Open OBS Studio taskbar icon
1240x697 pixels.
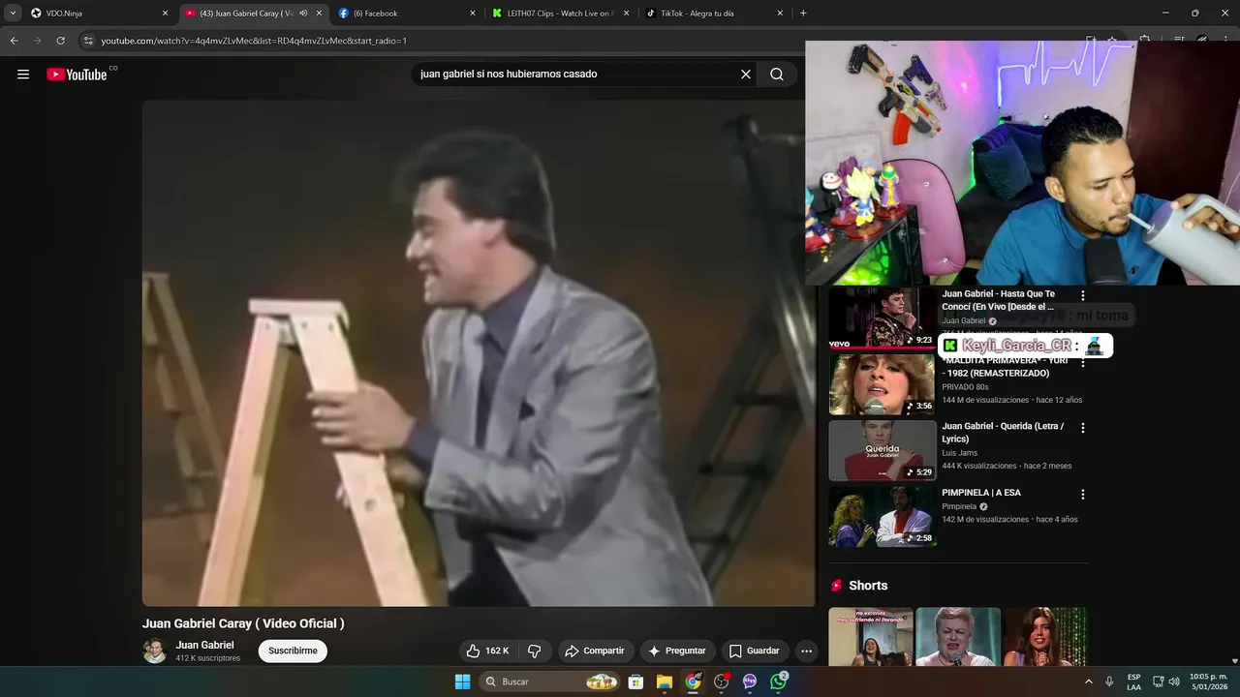pyautogui.click(x=722, y=682)
